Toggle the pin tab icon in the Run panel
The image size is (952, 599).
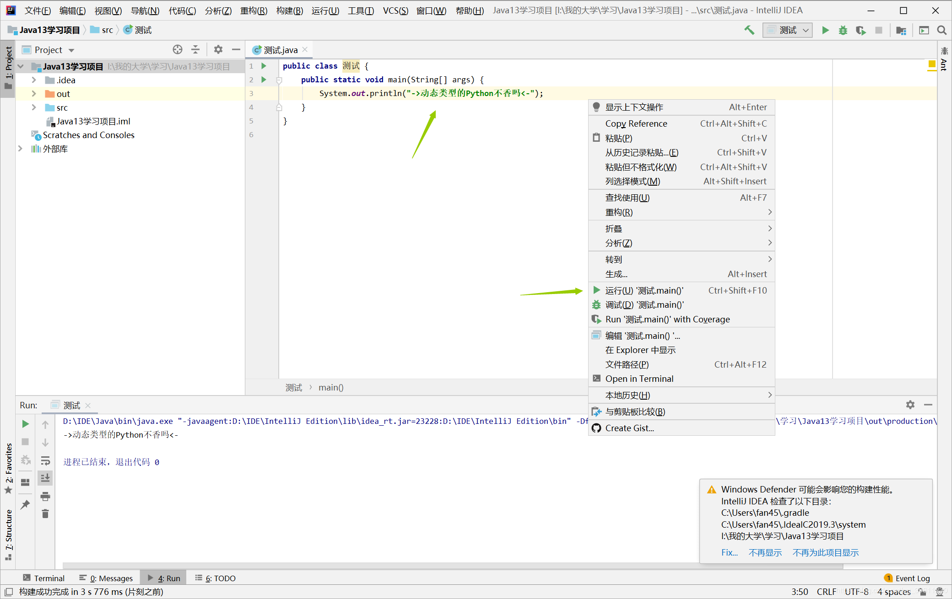coord(25,505)
